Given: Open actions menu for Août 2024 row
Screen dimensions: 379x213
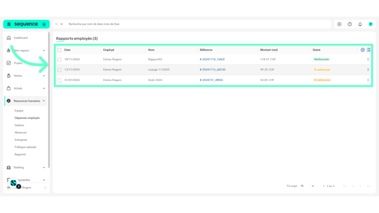Looking at the screenshot, I should click(x=368, y=80).
